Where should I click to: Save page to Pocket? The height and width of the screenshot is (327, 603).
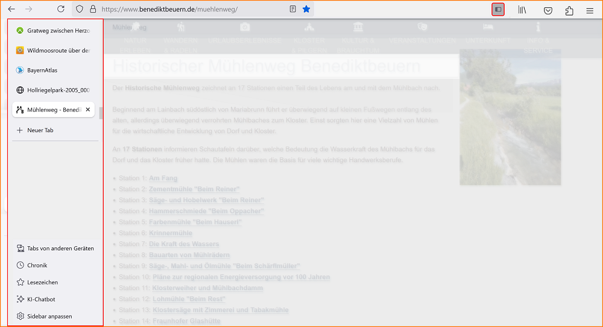[548, 10]
